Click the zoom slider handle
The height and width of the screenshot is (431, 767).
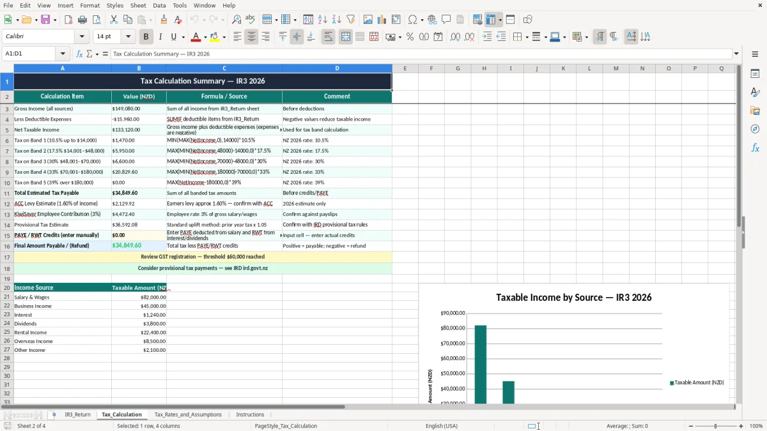715,426
